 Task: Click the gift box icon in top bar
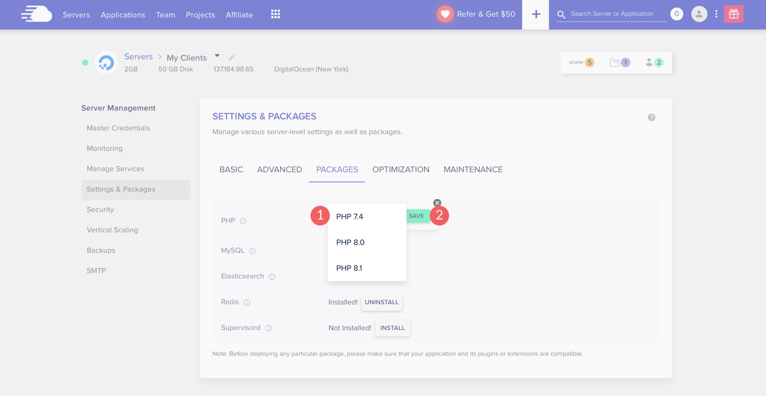pos(734,14)
